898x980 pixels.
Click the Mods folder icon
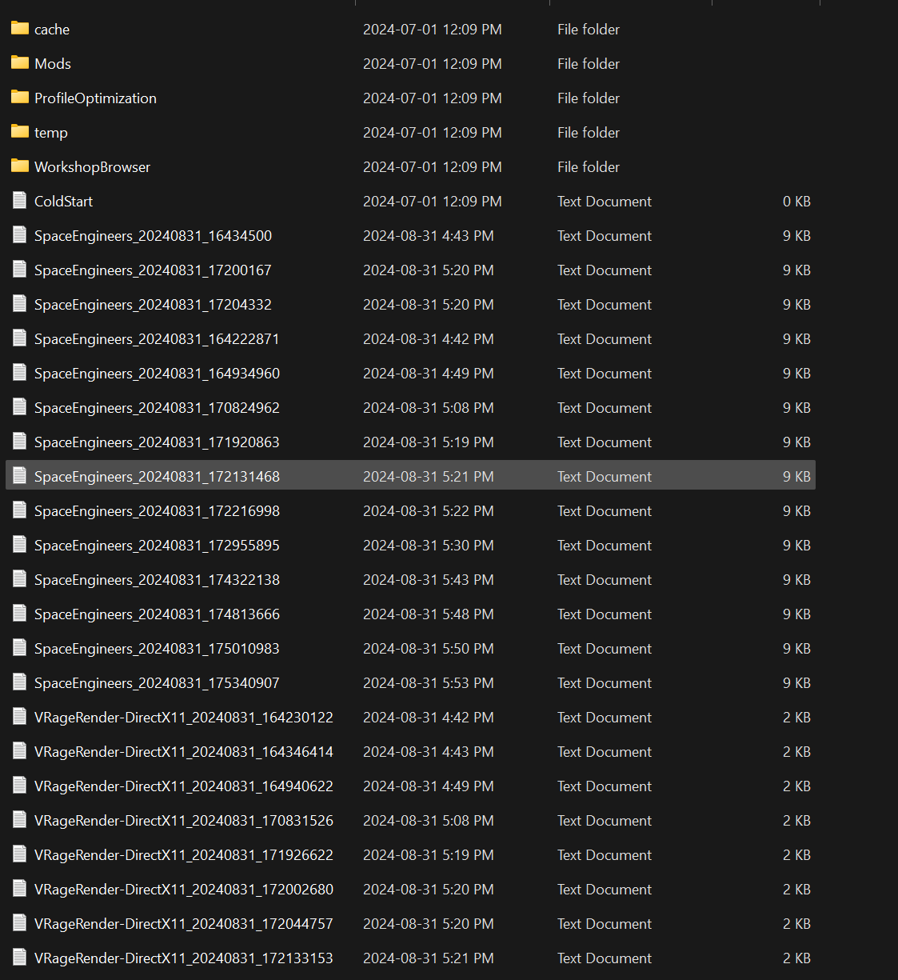(x=20, y=62)
